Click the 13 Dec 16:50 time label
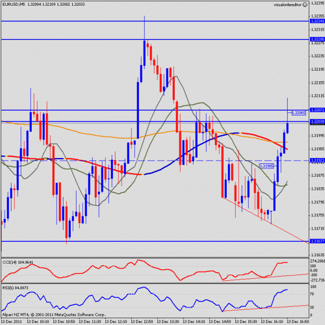Screen dimensions: 325x325 (x=298, y=321)
